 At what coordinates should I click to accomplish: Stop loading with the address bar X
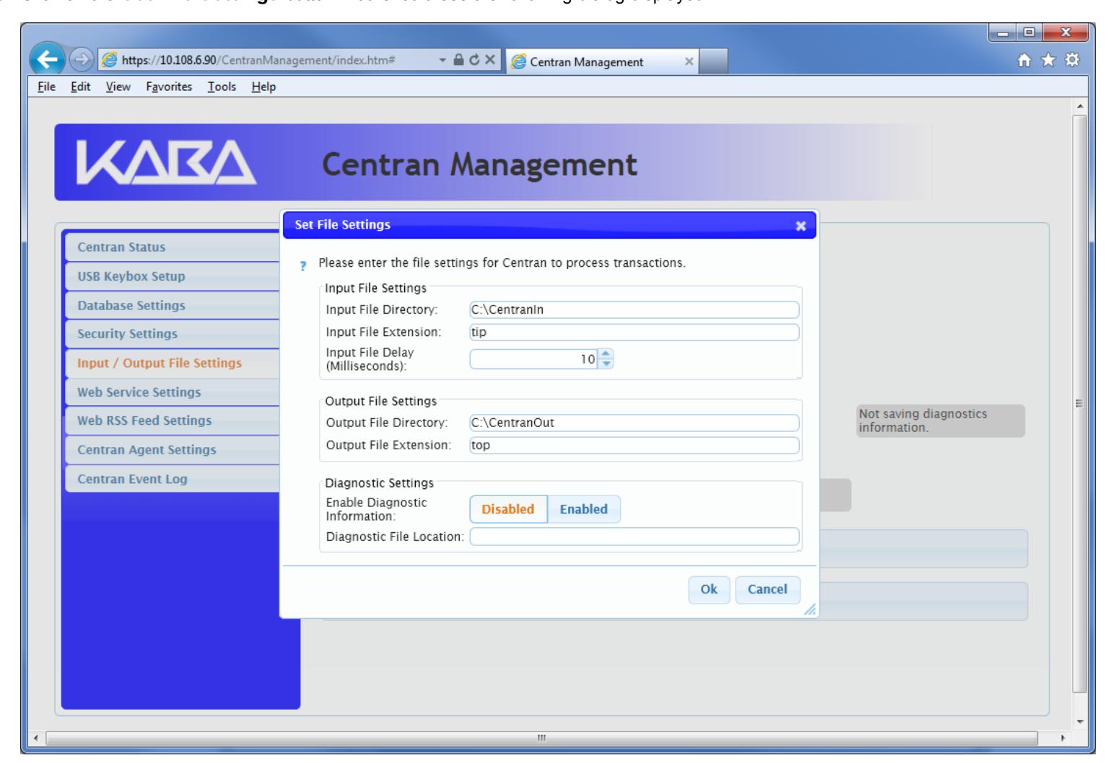click(489, 61)
